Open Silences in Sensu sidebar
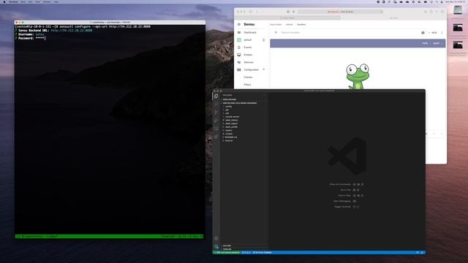 [249, 62]
